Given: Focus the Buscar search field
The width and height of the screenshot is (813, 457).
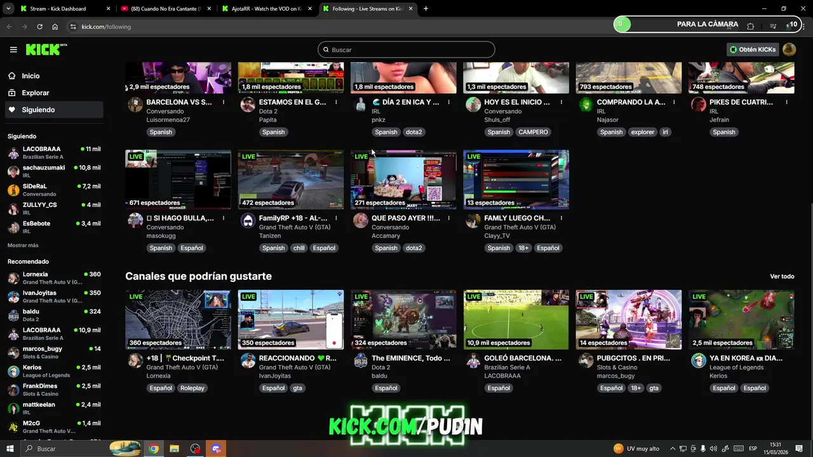Looking at the screenshot, I should pos(406,50).
